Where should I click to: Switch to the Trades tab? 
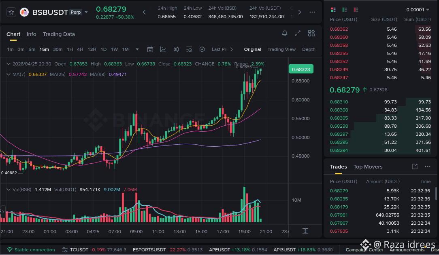point(338,167)
